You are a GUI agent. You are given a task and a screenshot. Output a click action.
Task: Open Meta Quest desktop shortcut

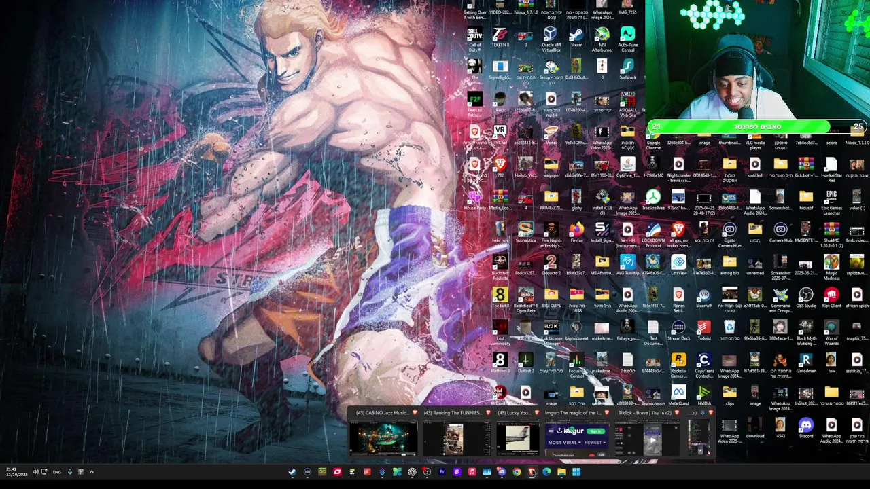click(x=678, y=396)
